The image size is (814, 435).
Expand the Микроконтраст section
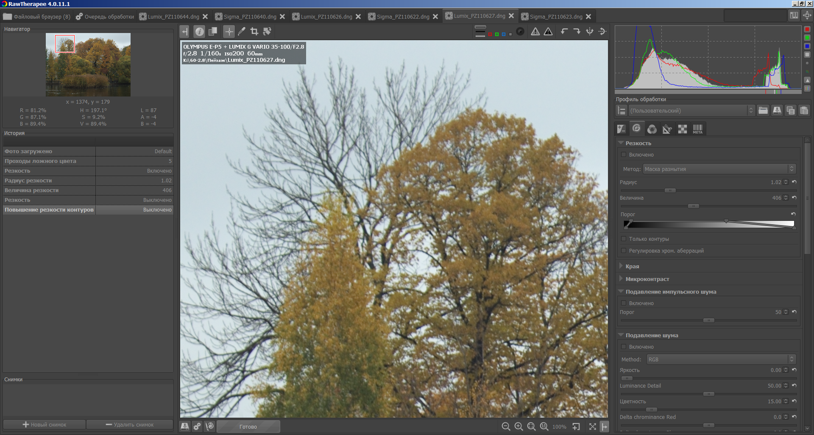pyautogui.click(x=647, y=279)
